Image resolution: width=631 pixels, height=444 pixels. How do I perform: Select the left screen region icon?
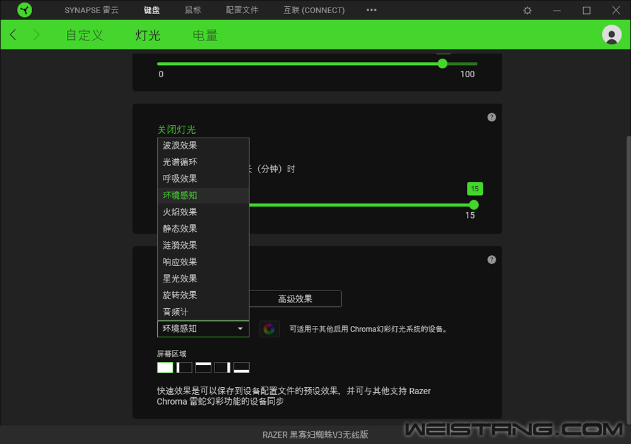point(184,368)
